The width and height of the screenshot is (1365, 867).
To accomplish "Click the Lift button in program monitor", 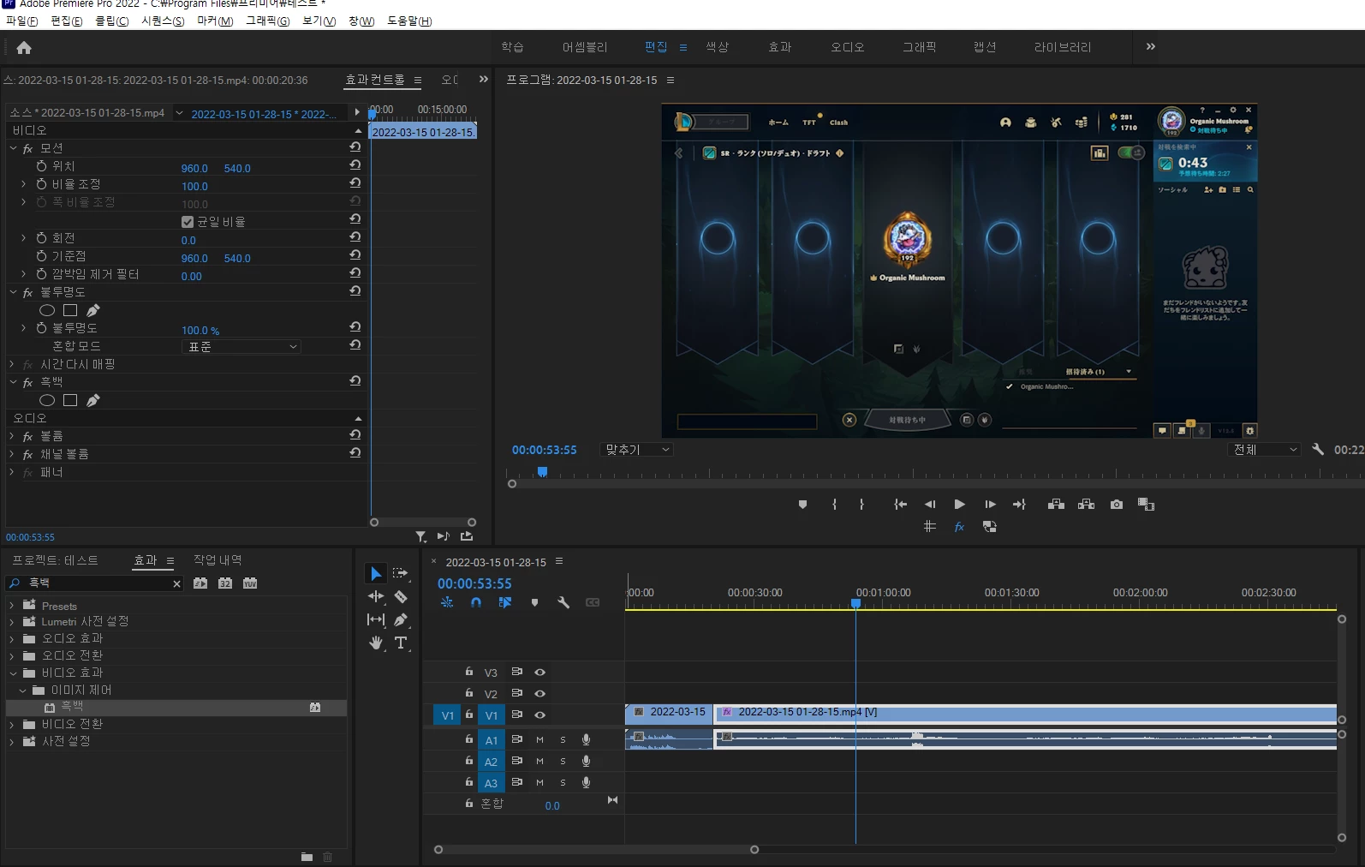I will coord(1056,505).
